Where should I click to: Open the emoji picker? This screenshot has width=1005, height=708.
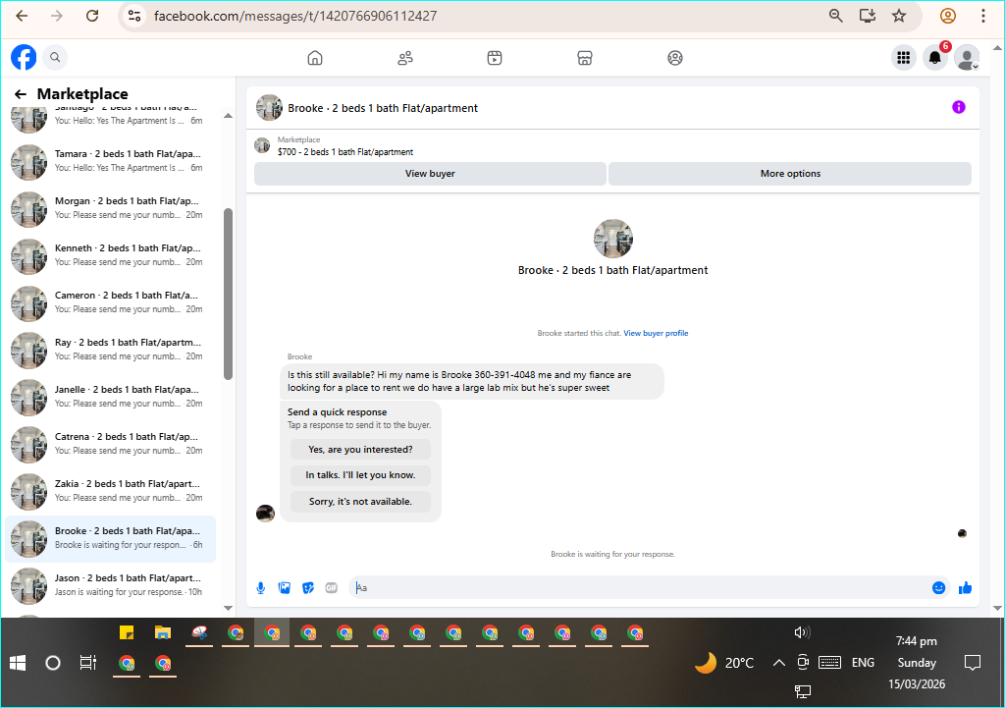point(938,587)
